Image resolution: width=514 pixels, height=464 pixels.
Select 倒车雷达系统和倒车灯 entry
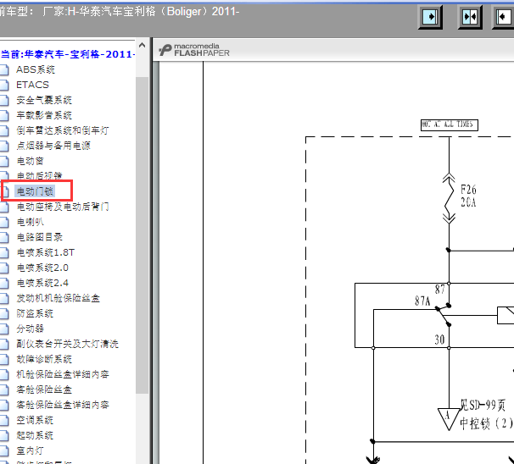pos(62,130)
